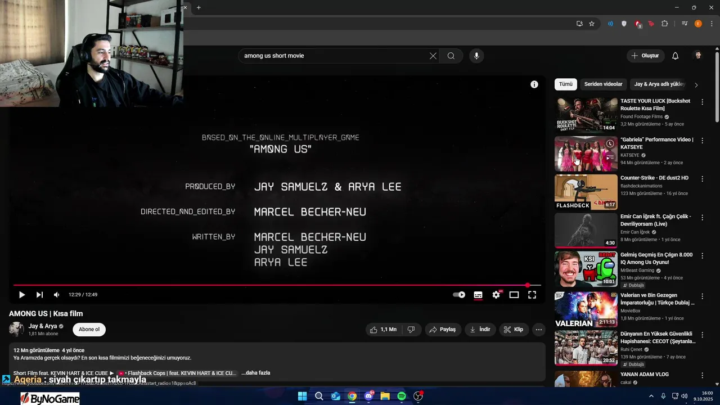The height and width of the screenshot is (405, 720).
Task: Toggle subtitles in the video player
Action: [478, 295]
